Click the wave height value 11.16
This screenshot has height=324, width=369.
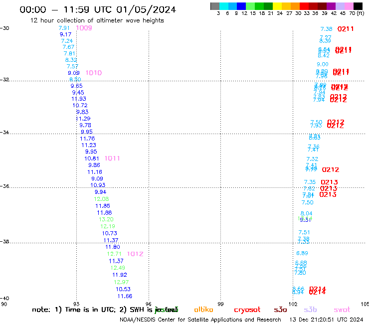pyautogui.click(x=95, y=172)
